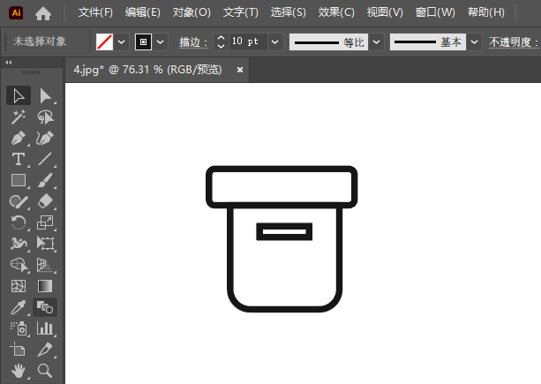Select the Paintbrush tool
This screenshot has width=541, height=384.
(x=45, y=180)
